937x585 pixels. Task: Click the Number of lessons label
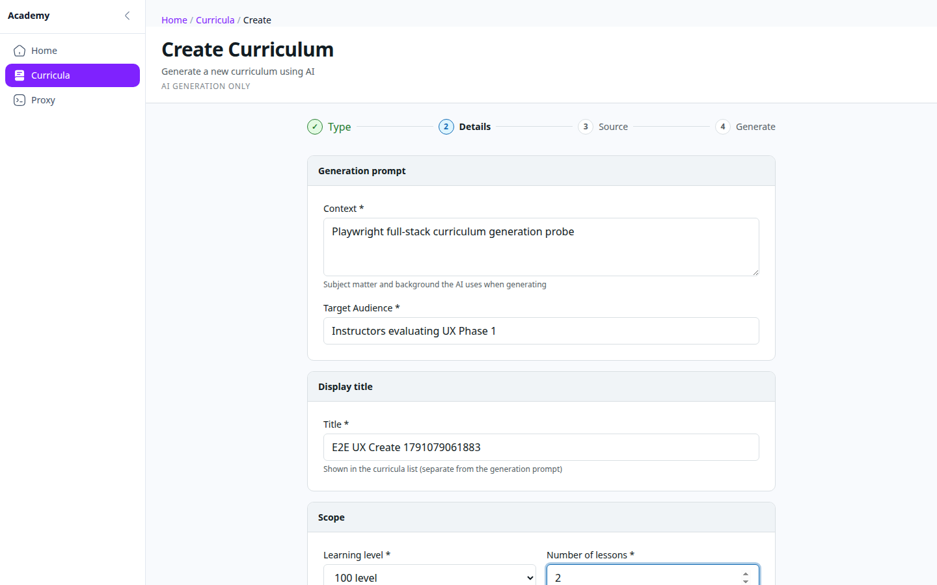pyautogui.click(x=590, y=555)
